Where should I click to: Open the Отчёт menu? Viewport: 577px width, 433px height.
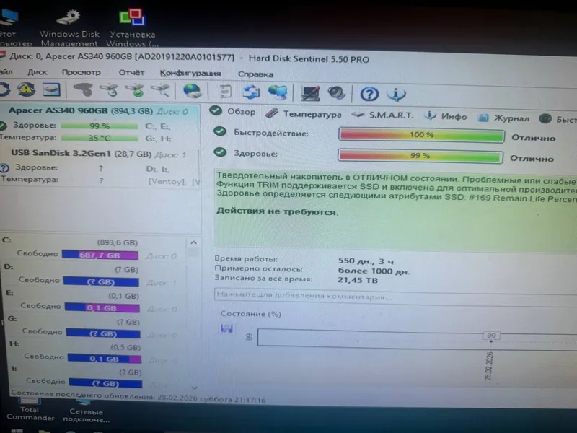point(131,73)
